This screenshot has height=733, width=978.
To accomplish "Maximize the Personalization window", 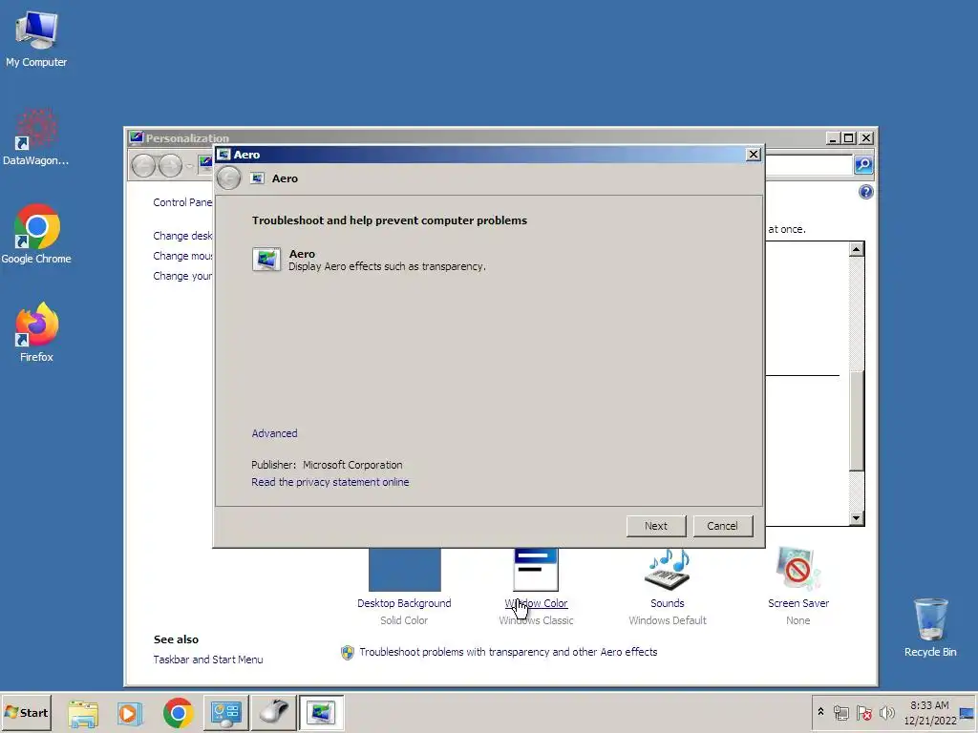I will (x=848, y=137).
